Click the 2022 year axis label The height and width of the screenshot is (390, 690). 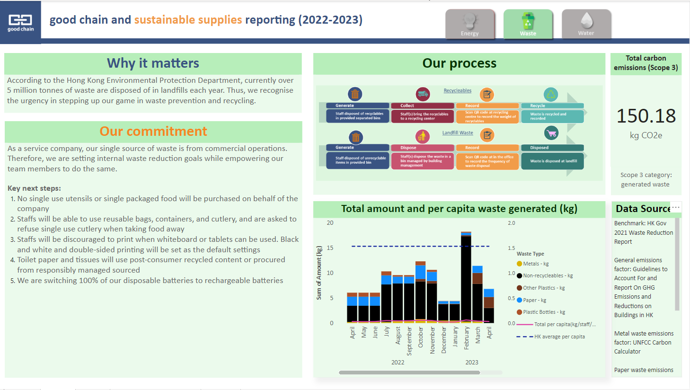click(398, 362)
